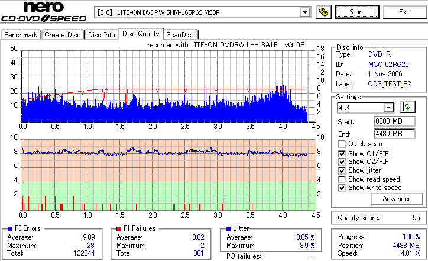Click Jitter Maximum value 8.9 %
428x261 pixels.
tap(307, 246)
